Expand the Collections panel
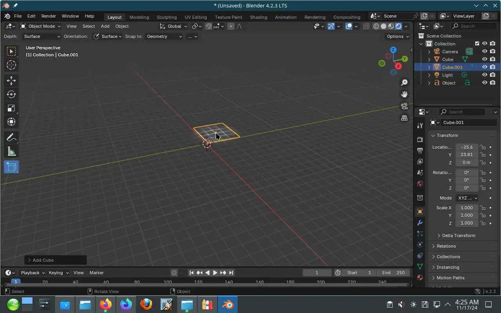The width and height of the screenshot is (501, 313). (448, 257)
